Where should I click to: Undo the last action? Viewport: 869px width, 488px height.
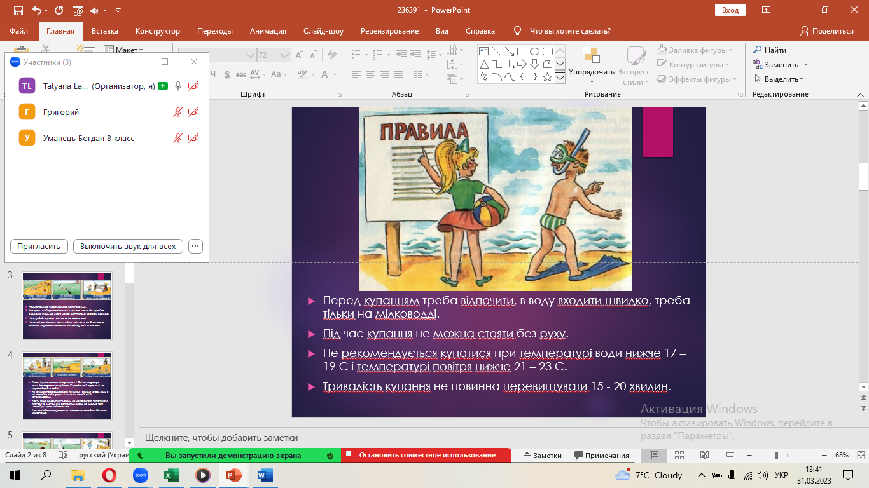tap(36, 10)
